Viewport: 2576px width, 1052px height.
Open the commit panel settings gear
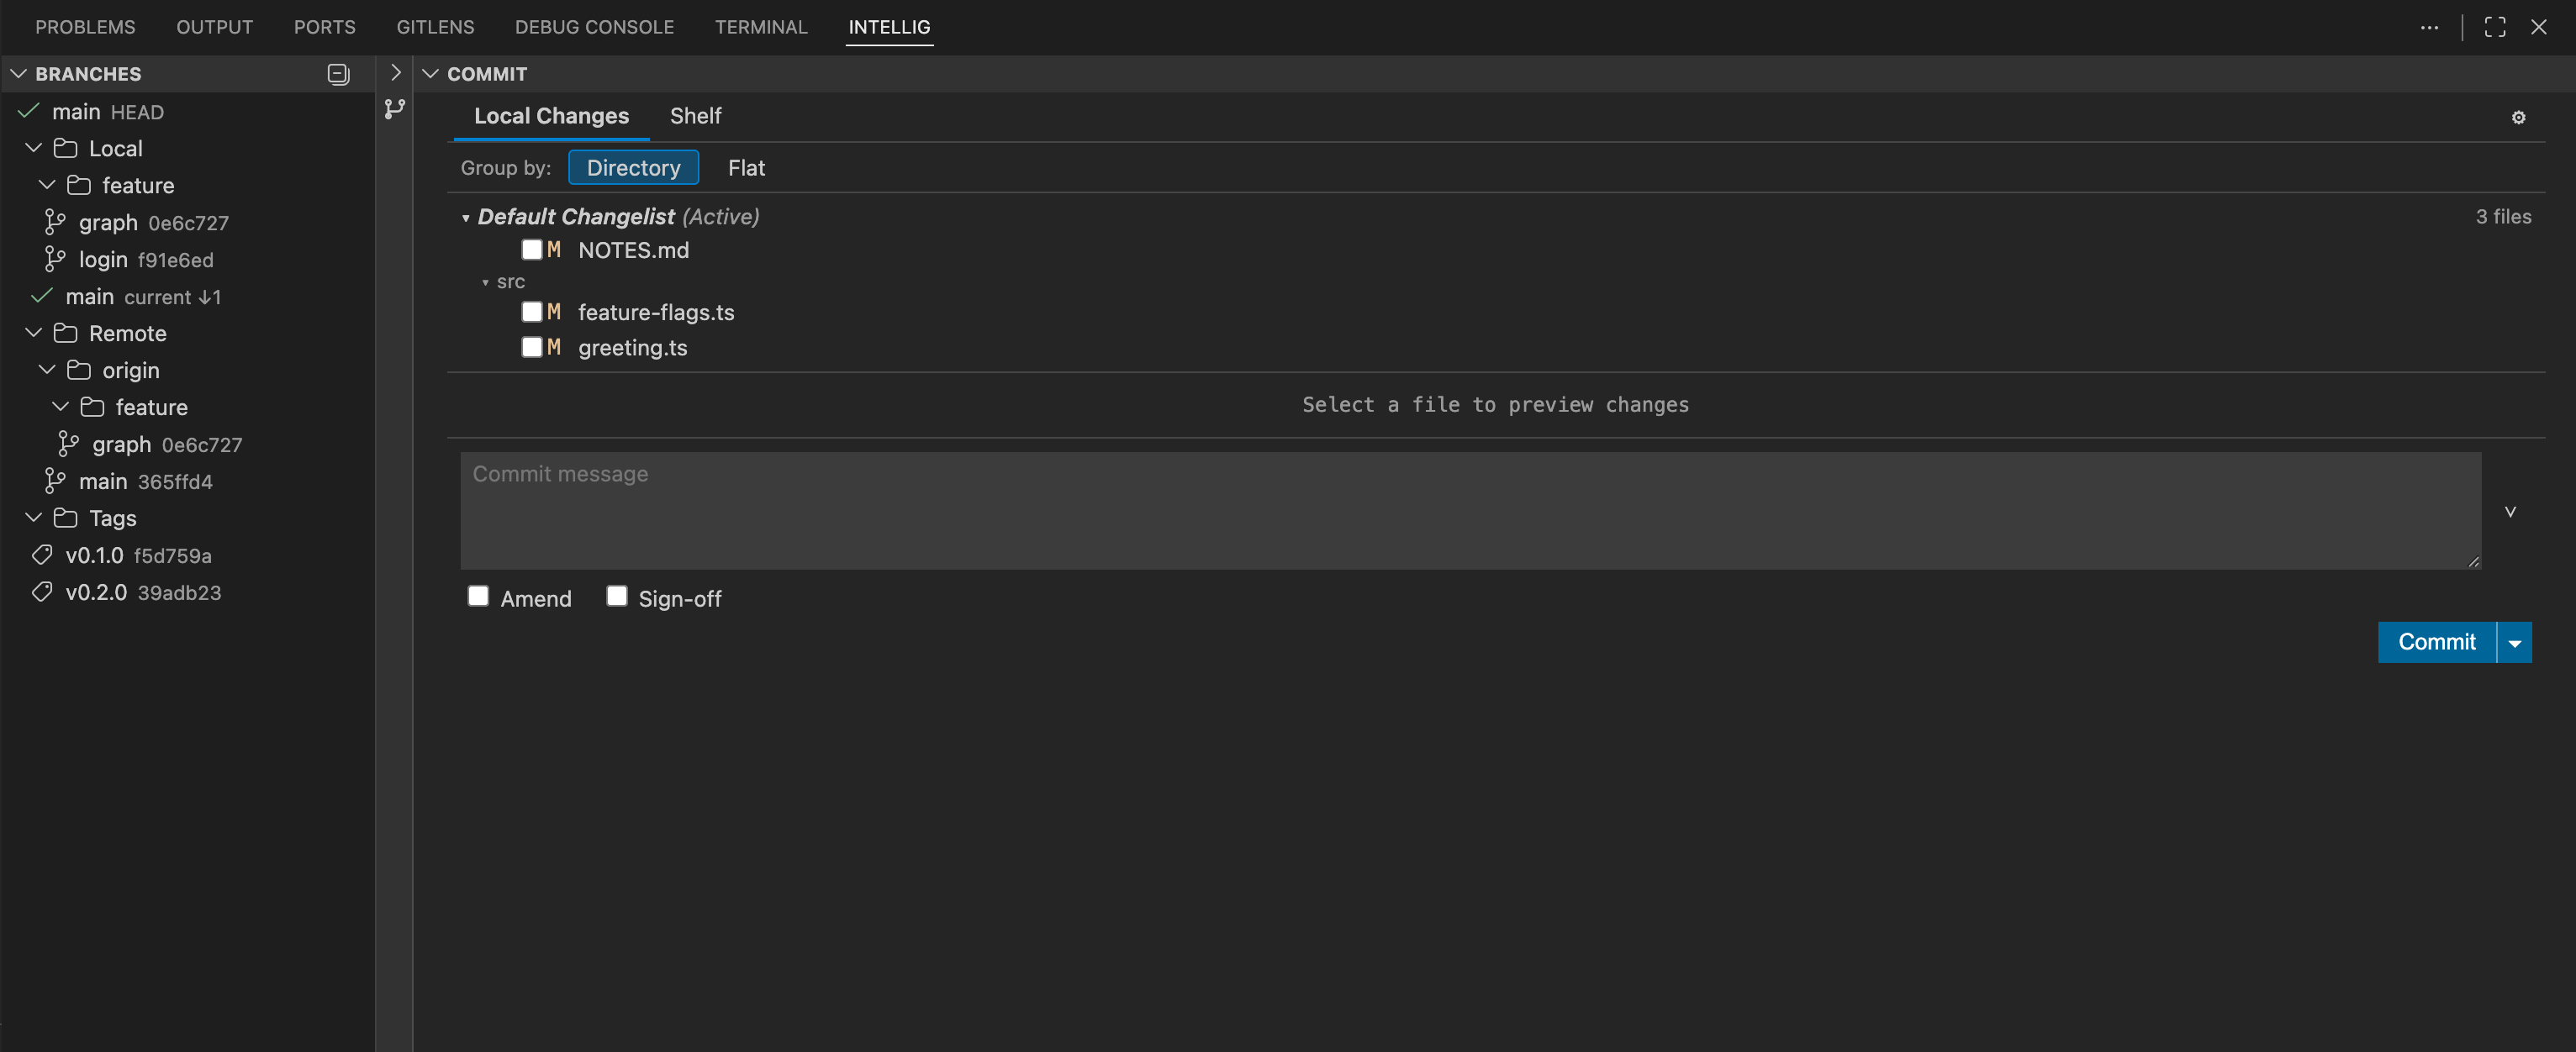point(2518,118)
